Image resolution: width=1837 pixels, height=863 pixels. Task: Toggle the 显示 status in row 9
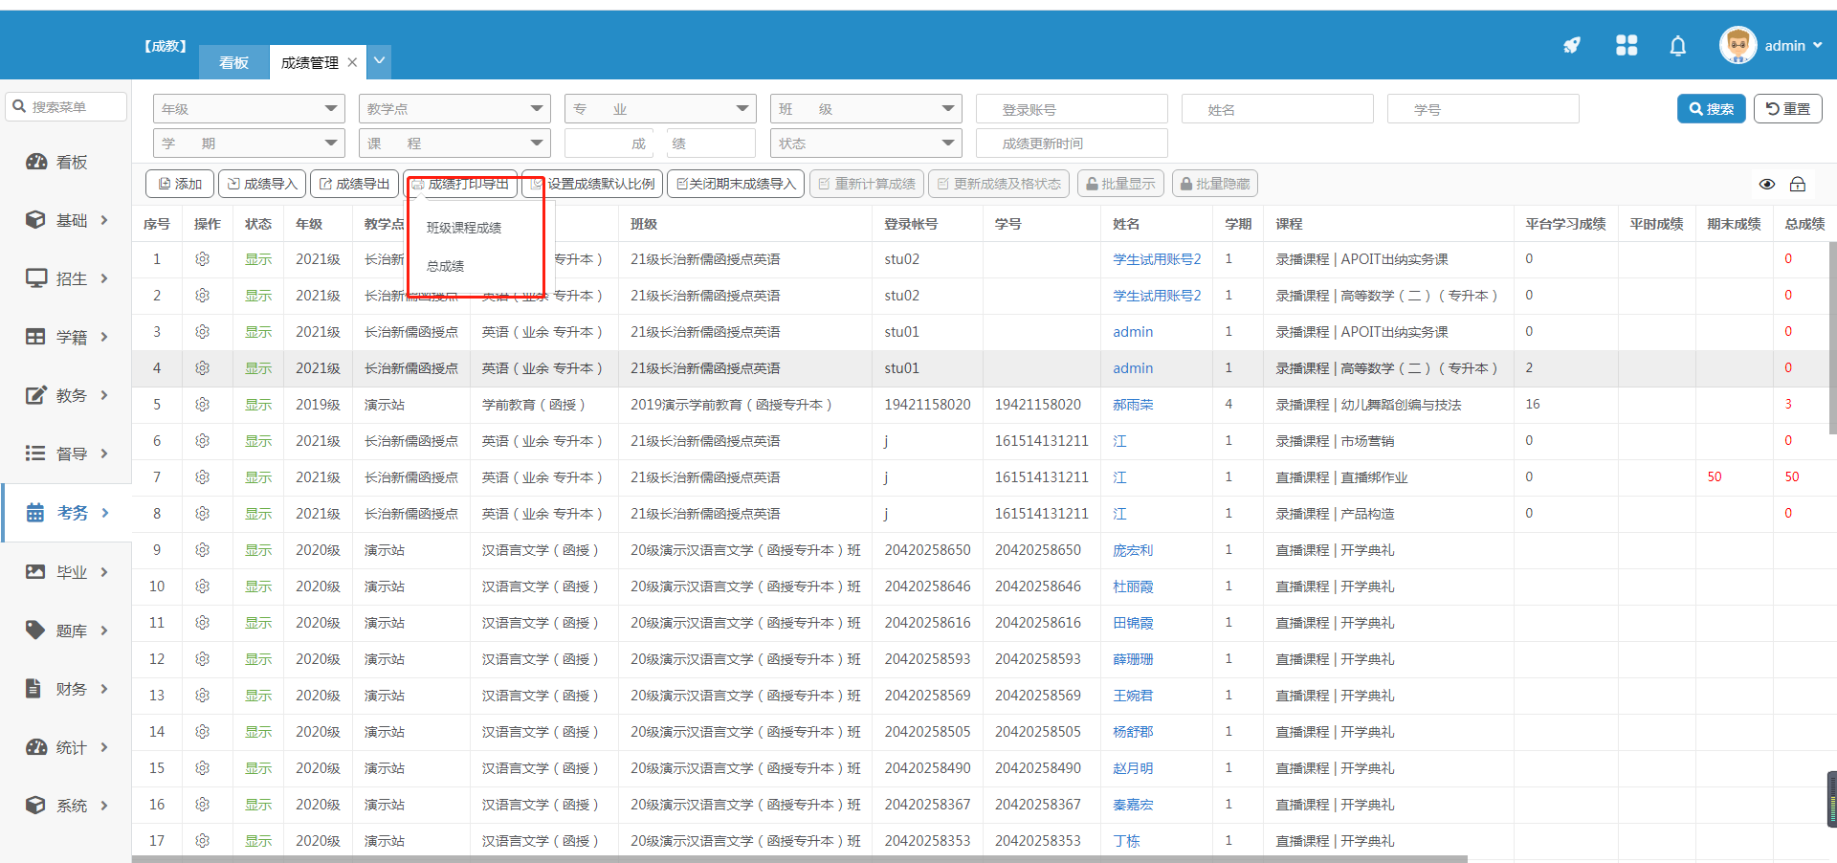click(258, 550)
